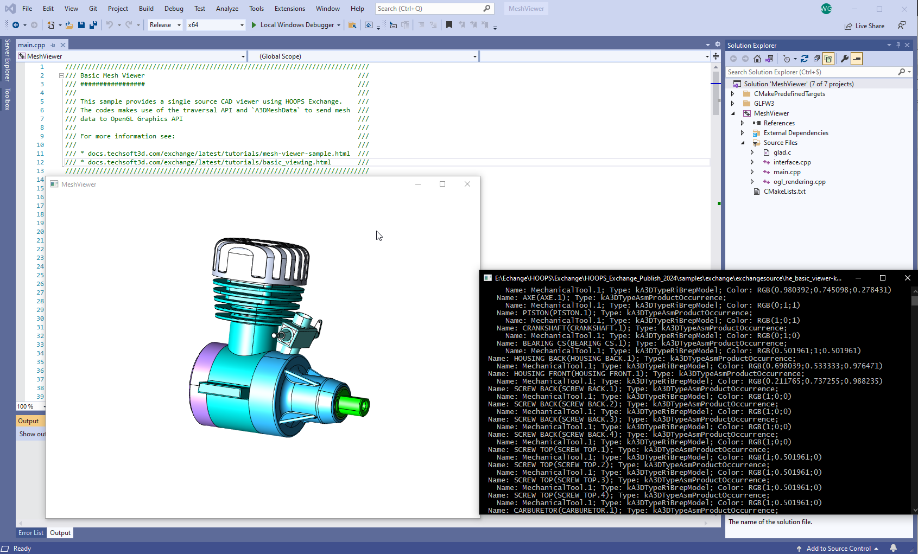Open the Git menu
918x554 pixels.
pos(93,8)
